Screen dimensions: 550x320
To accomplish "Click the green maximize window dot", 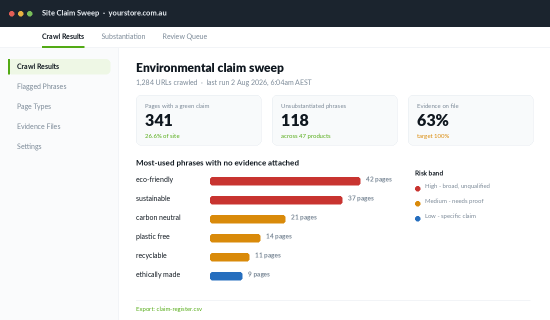I will click(x=30, y=13).
